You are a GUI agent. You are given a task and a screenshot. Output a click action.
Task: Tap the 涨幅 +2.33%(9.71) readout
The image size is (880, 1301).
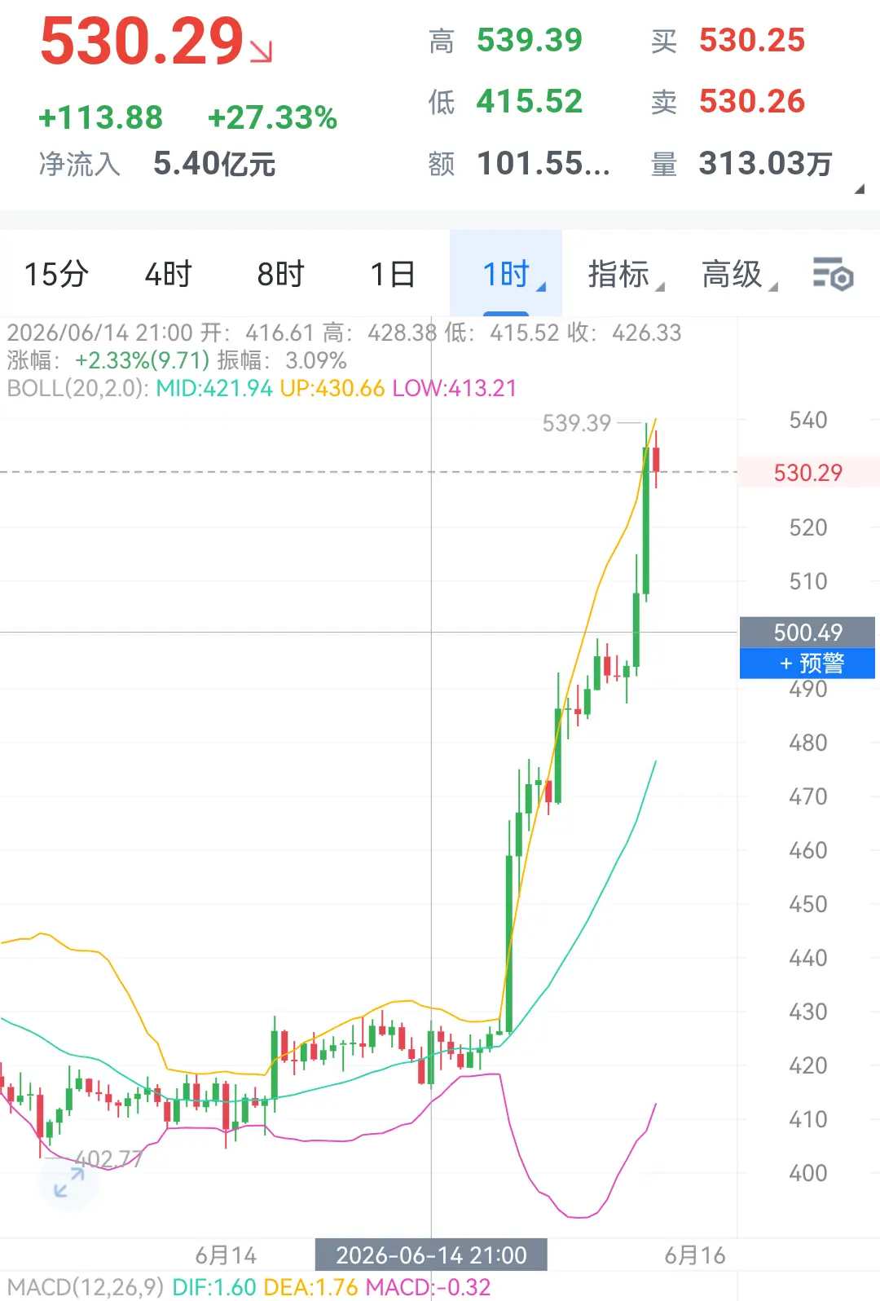point(108,360)
